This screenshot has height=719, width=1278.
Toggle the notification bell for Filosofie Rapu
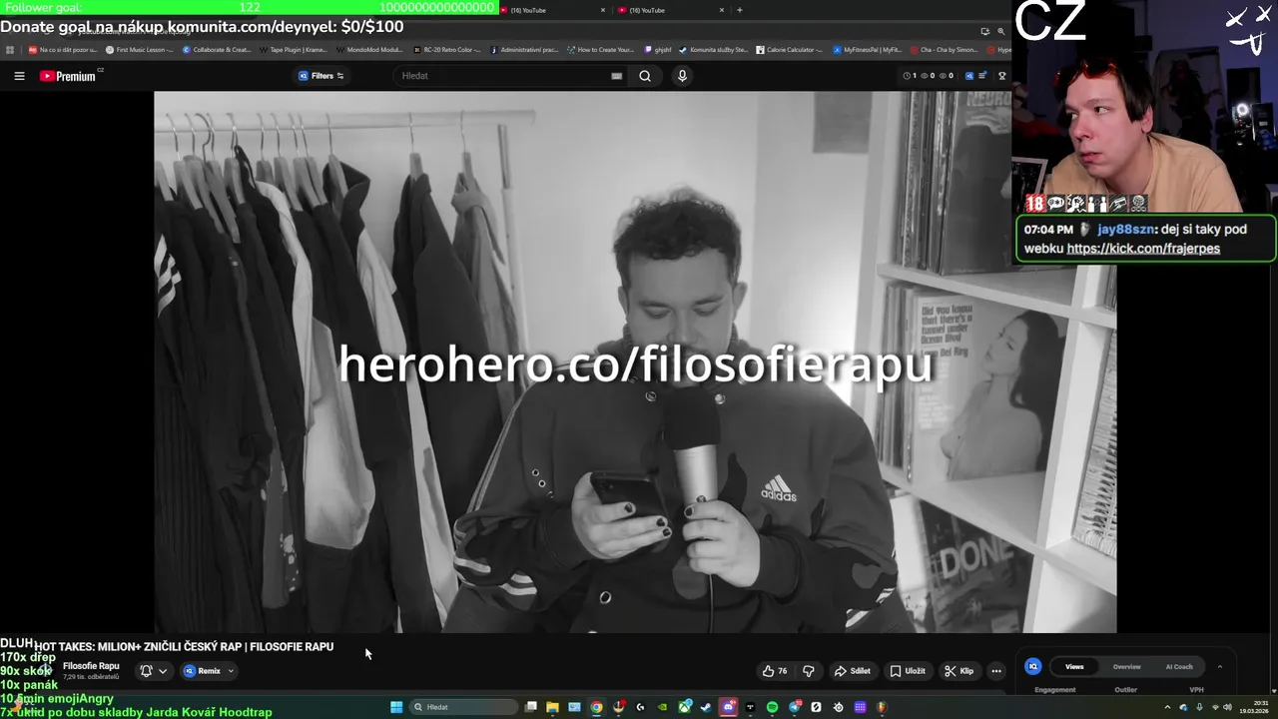click(146, 671)
